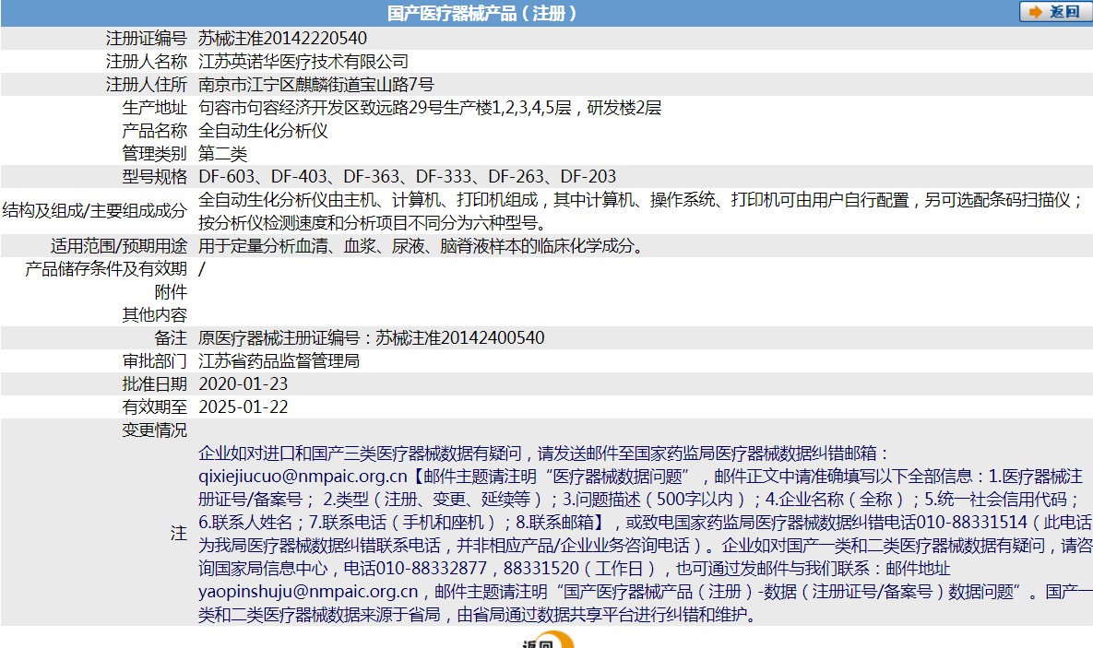Select the 产品名称 label

tap(155, 130)
